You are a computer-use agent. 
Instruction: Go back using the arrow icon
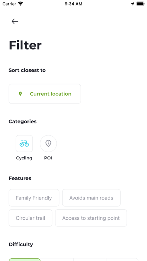point(15,21)
